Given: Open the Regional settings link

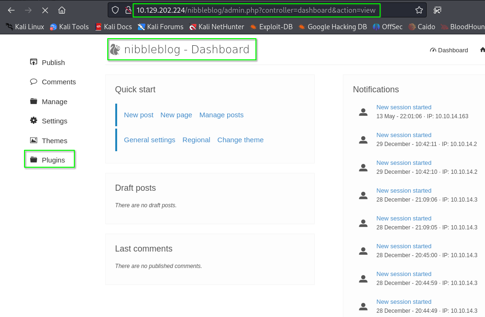Looking at the screenshot, I should coord(197,140).
